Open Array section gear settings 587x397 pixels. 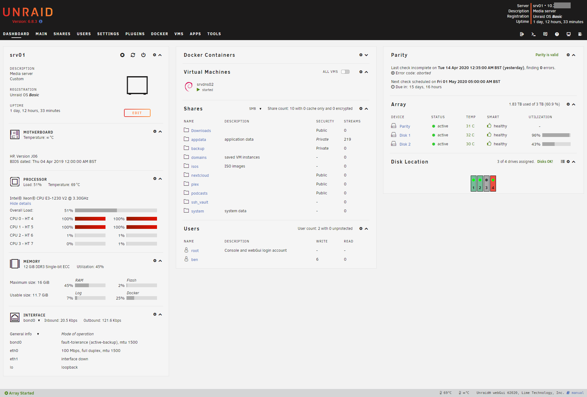(568, 104)
